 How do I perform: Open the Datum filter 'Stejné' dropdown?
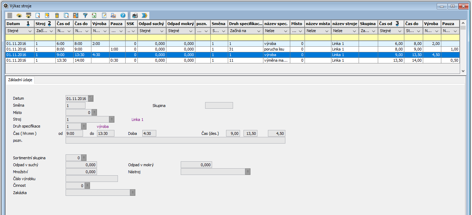[x=30, y=31]
